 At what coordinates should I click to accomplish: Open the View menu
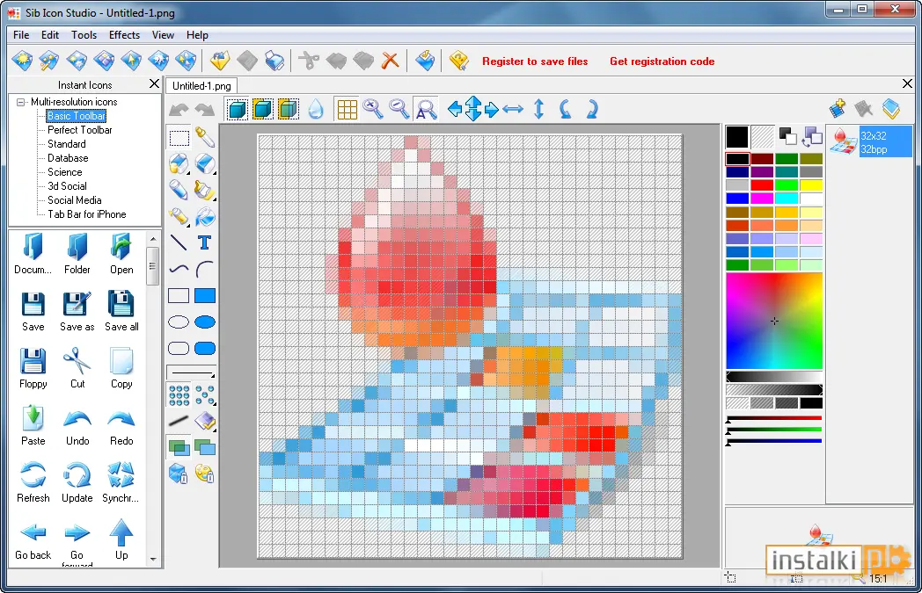pyautogui.click(x=163, y=35)
